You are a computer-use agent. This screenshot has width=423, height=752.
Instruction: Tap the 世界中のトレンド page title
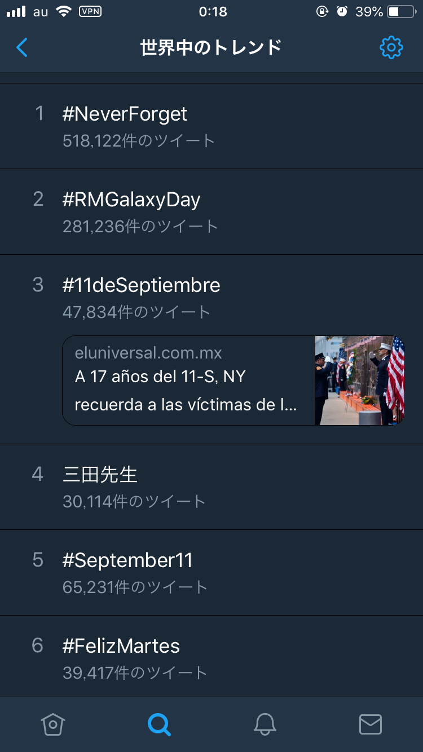(211, 48)
